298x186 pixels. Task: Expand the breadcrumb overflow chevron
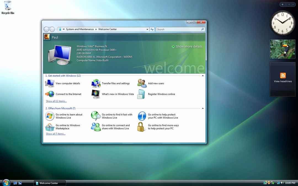(x=63, y=29)
